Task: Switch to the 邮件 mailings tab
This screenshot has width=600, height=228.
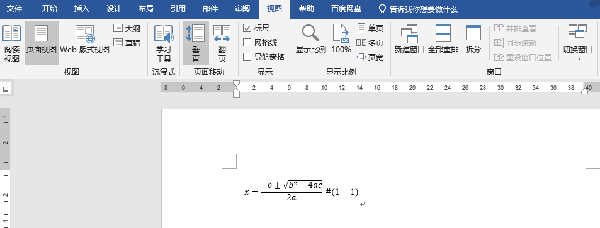Action: [x=210, y=9]
